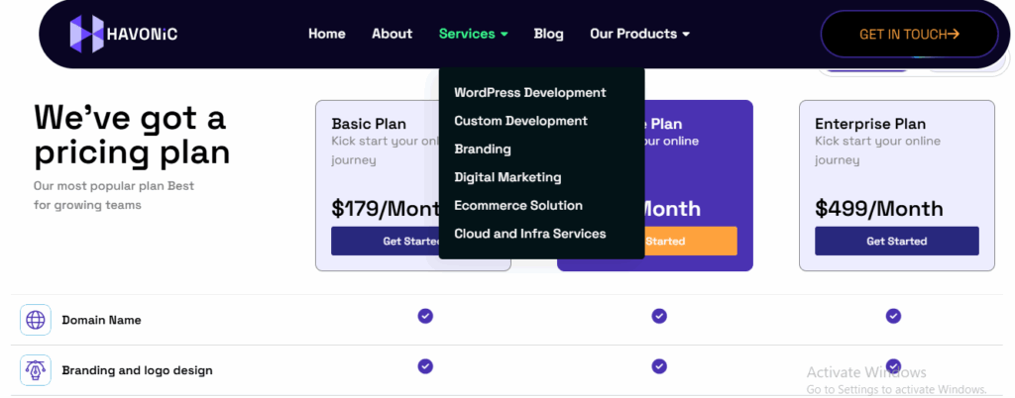
Task: Click Get Started under Enterprise Plan
Action: click(896, 241)
